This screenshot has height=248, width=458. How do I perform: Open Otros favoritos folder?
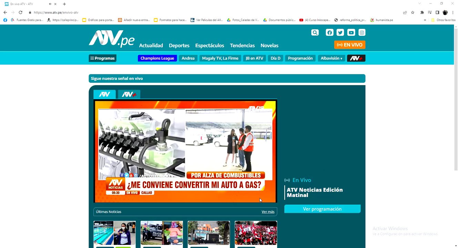(x=443, y=20)
